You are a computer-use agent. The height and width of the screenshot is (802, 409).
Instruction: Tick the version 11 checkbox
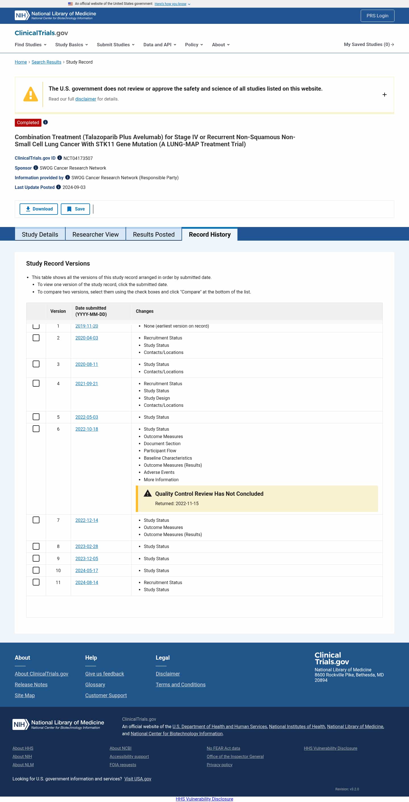coord(36,582)
